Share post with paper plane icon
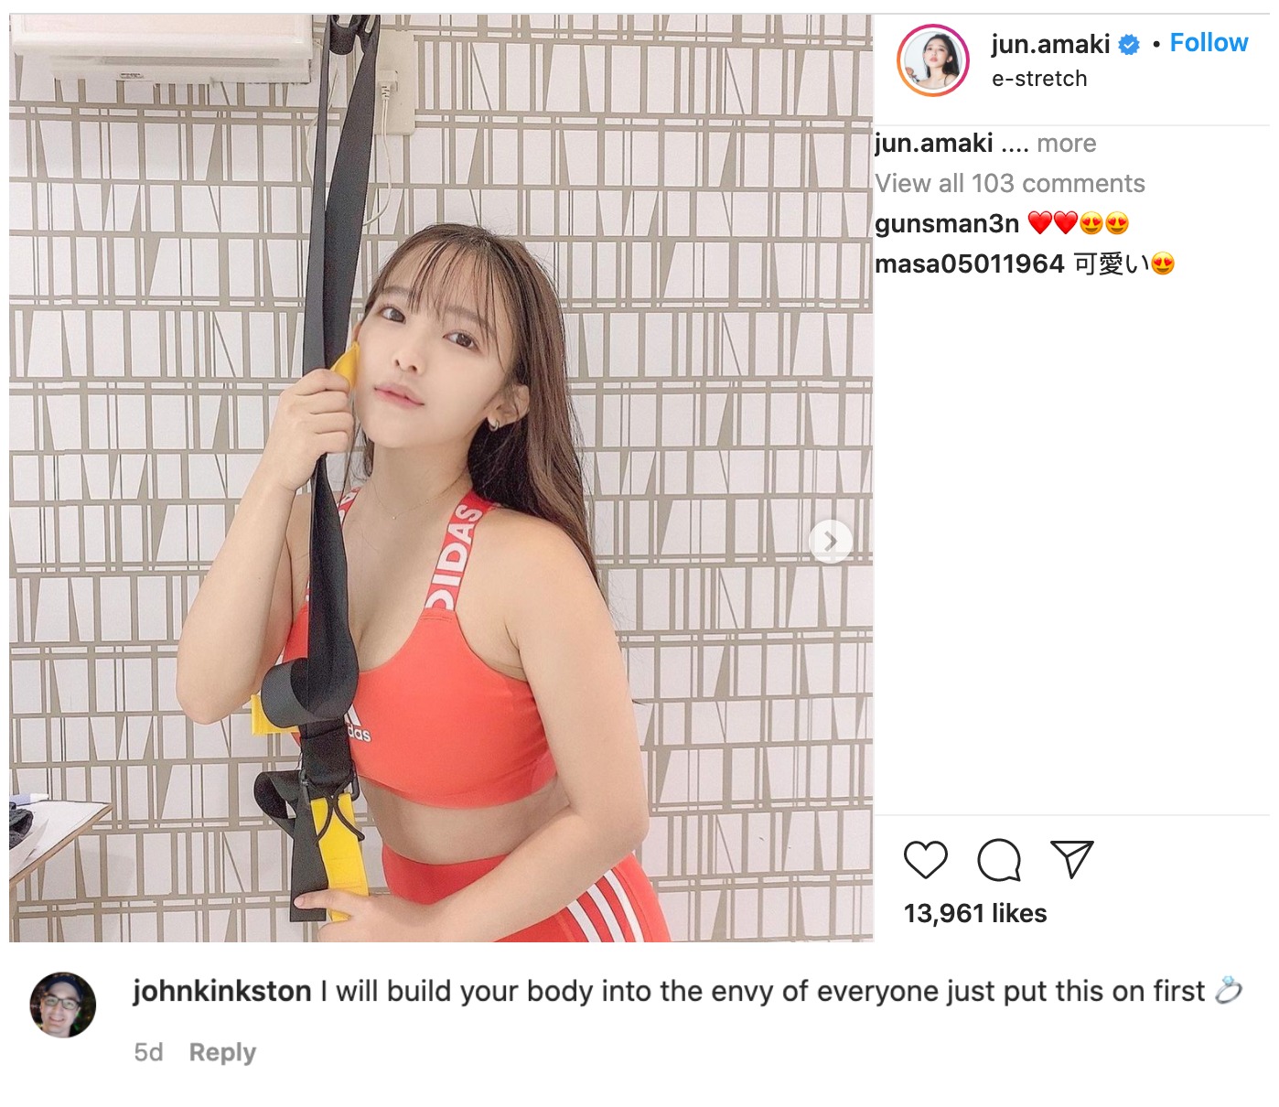The image size is (1279, 1107). (x=1072, y=859)
